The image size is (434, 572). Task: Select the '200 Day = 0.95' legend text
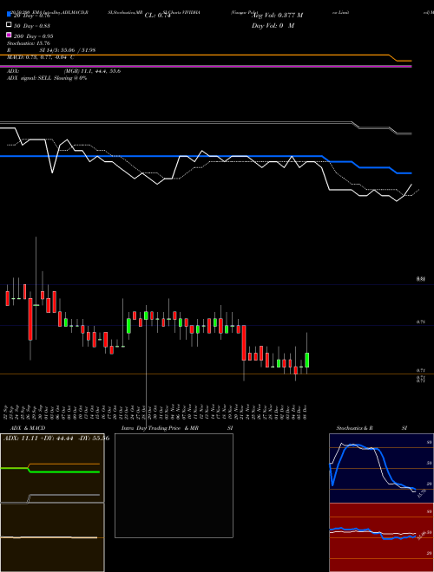click(34, 36)
